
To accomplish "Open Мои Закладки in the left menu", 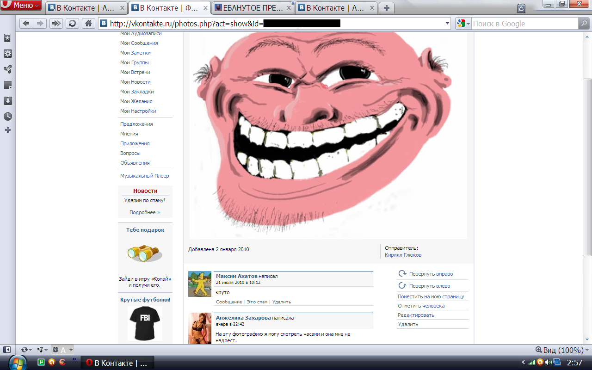I will 137,92.
